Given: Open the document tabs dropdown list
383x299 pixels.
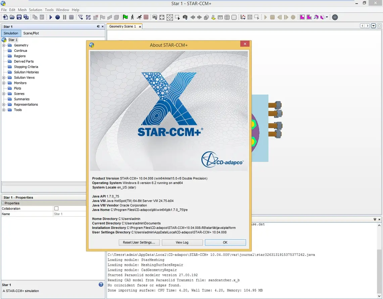Looking at the screenshot, I should pos(373,26).
